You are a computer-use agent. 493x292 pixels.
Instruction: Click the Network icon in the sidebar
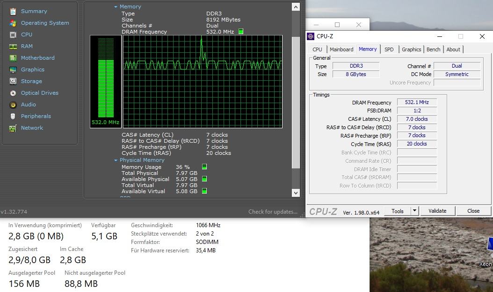13,128
